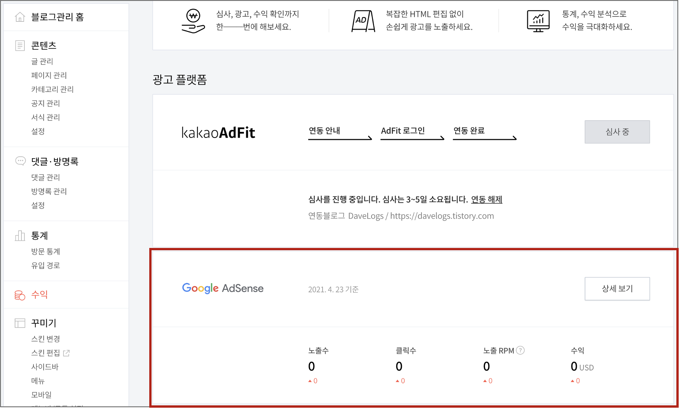
Task: Open the 콘텐츠 section heading
Action: [44, 45]
